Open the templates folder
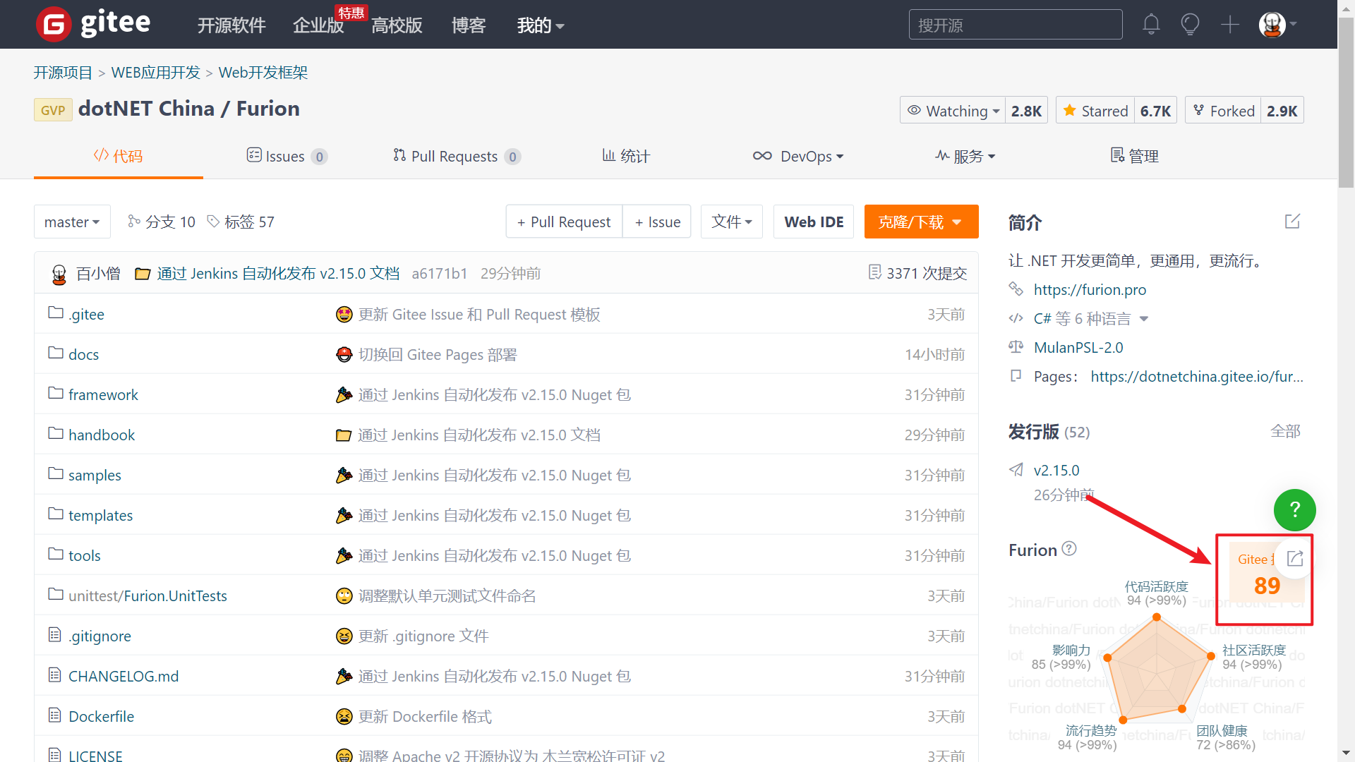 coord(100,515)
